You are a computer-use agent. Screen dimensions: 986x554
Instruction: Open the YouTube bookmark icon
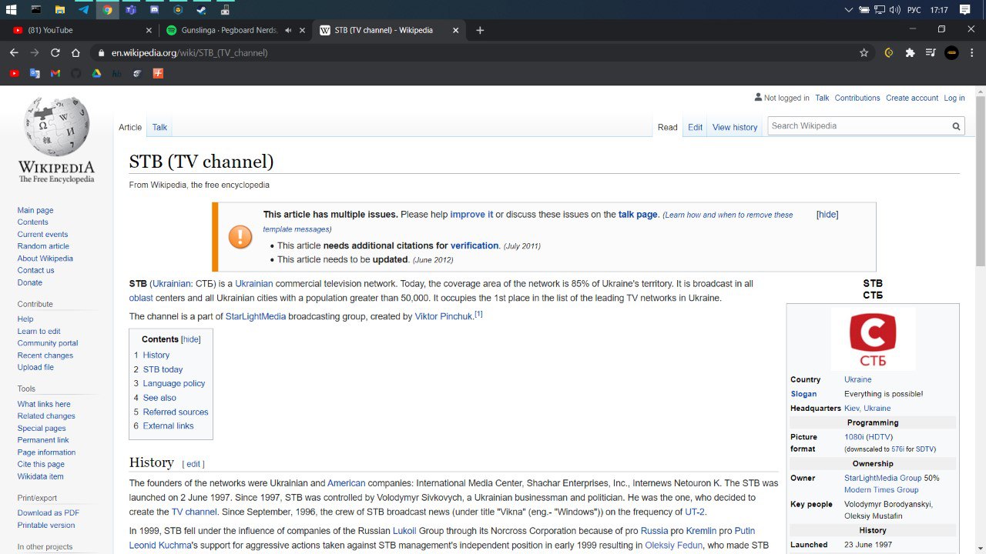click(14, 73)
